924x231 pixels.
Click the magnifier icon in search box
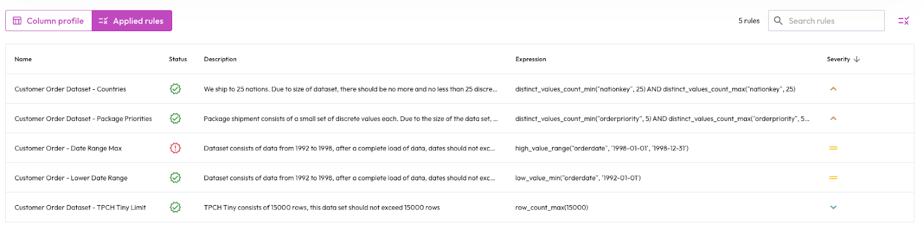click(x=778, y=21)
